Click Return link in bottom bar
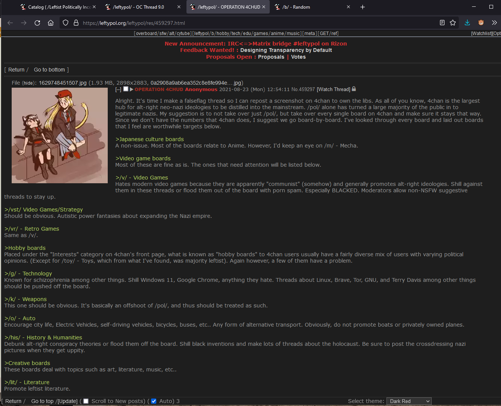 13,401
